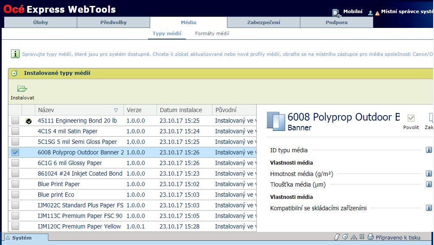This screenshot has height=245, width=434.
Task: Click the Instalovat folder icon
Action: pyautogui.click(x=22, y=88)
